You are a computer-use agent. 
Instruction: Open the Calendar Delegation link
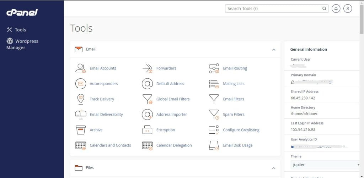[174, 145]
